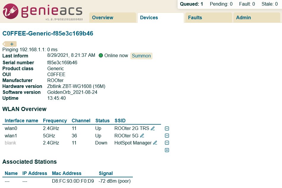Viewport: 282px width, 188px height.
Task: Click the WLAN Overview heading
Action: tap(24, 109)
